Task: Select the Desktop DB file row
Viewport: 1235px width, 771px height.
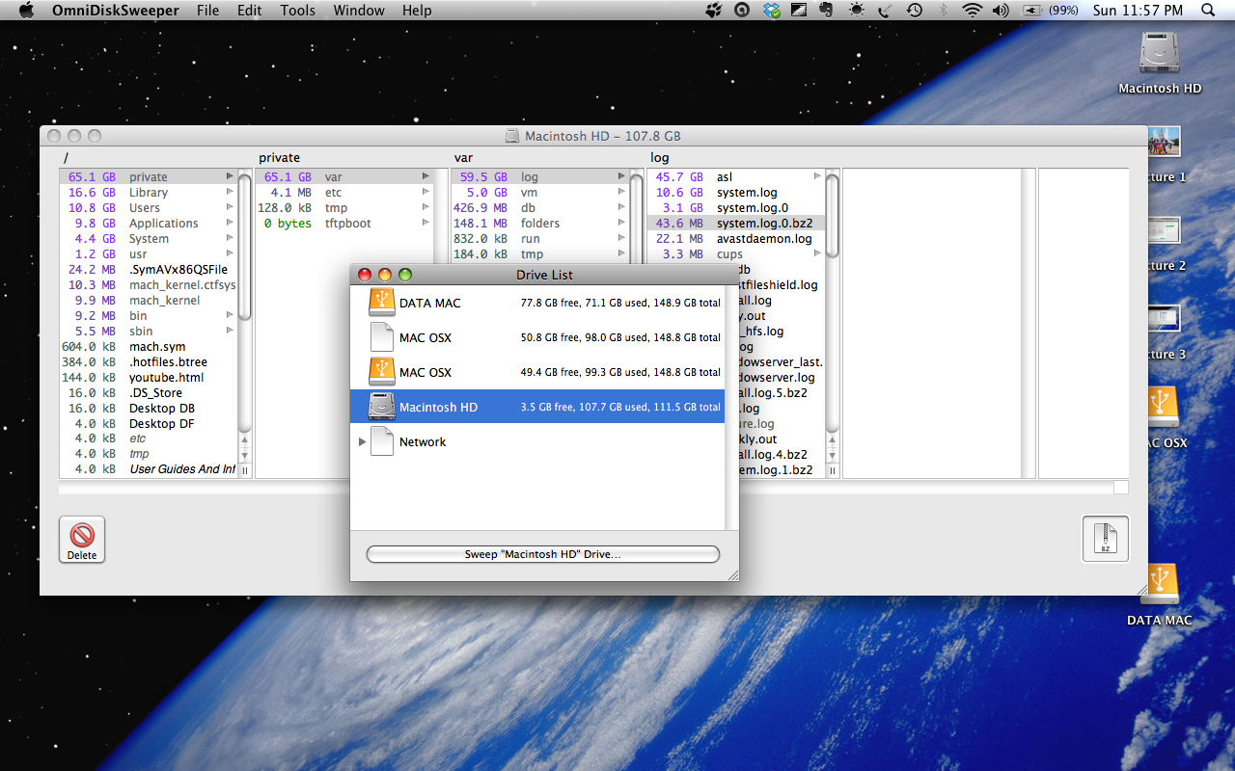Action: coord(149,408)
